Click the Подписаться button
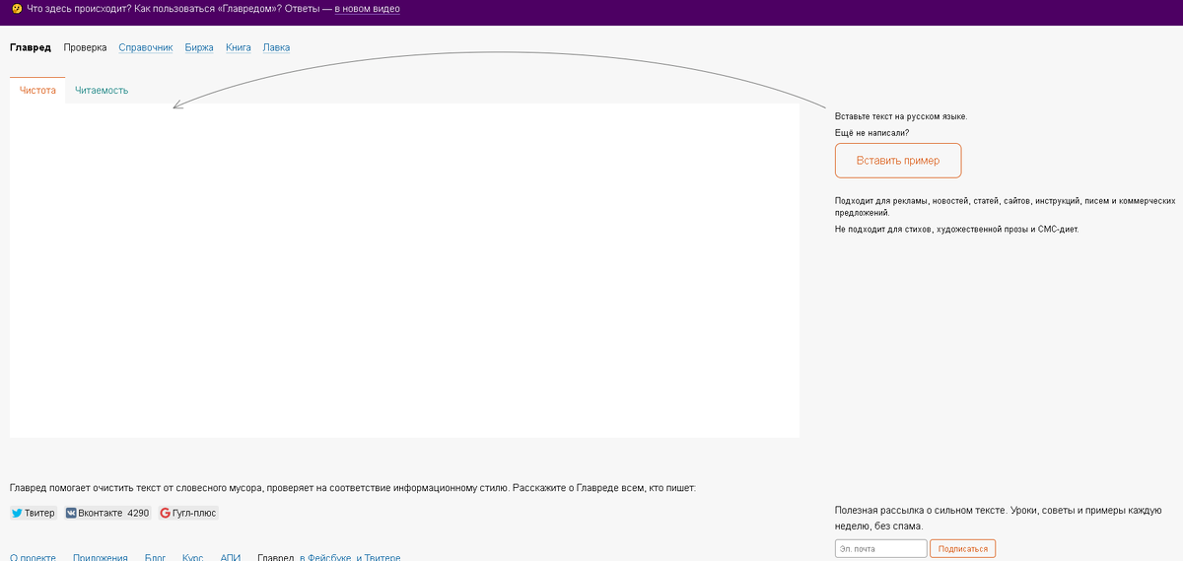Image resolution: width=1183 pixels, height=561 pixels. pos(963,548)
